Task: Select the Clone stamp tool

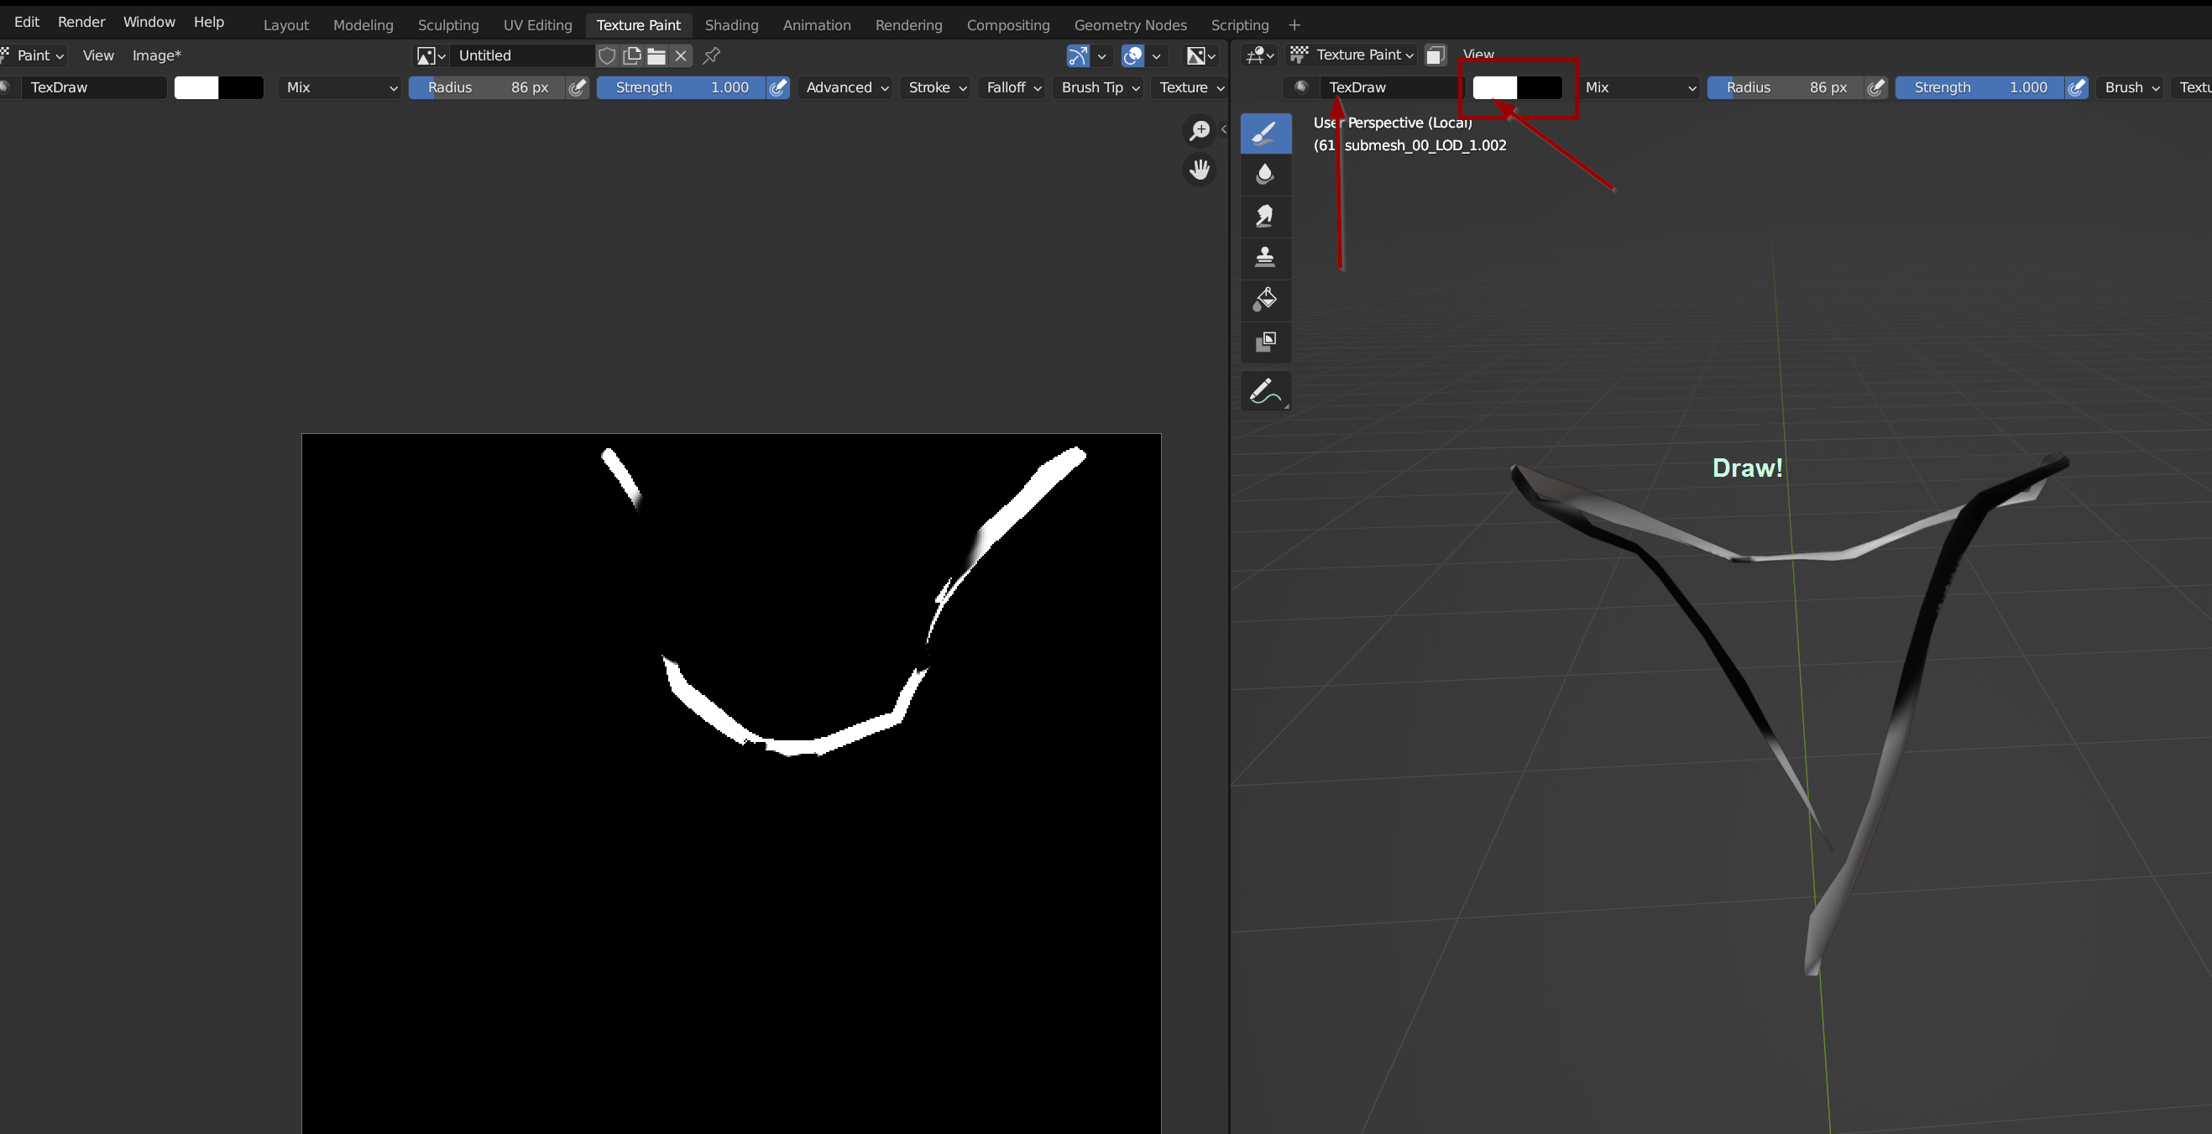Action: coord(1265,258)
